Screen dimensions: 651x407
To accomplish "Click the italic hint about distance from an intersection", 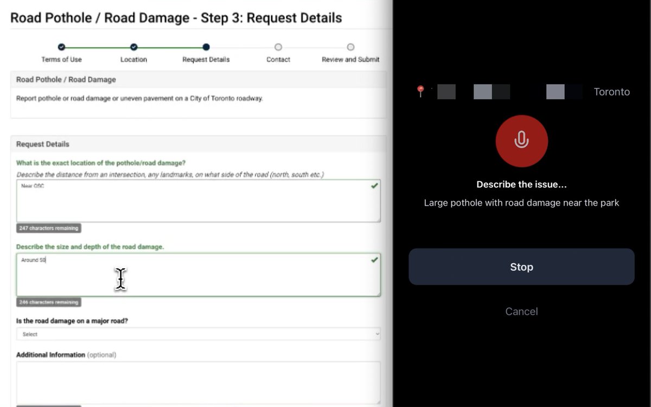I will 170,175.
